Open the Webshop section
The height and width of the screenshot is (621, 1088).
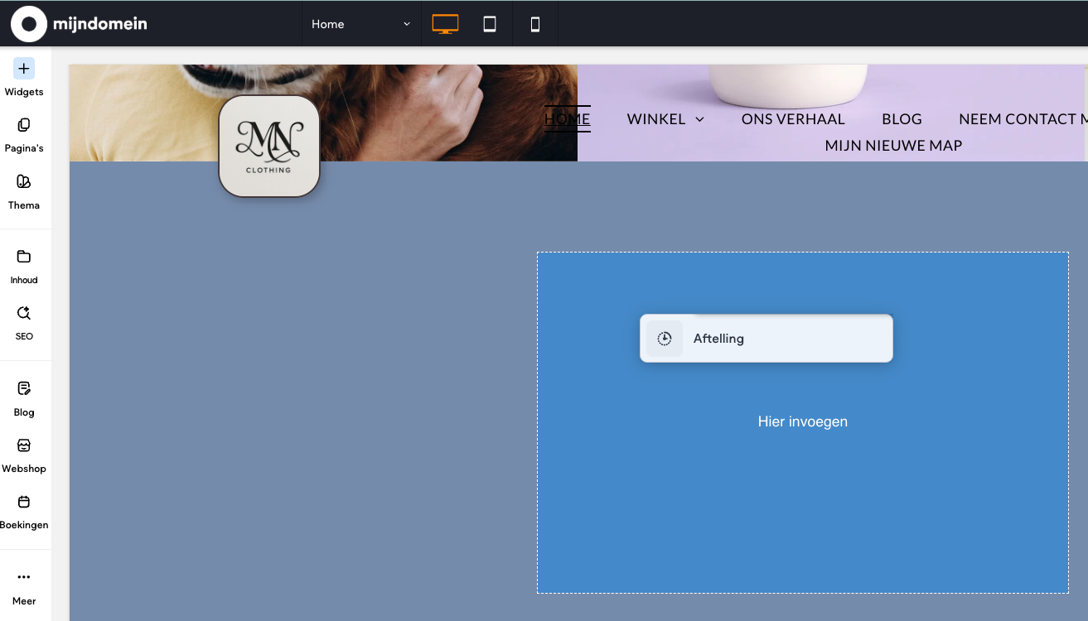click(x=24, y=455)
